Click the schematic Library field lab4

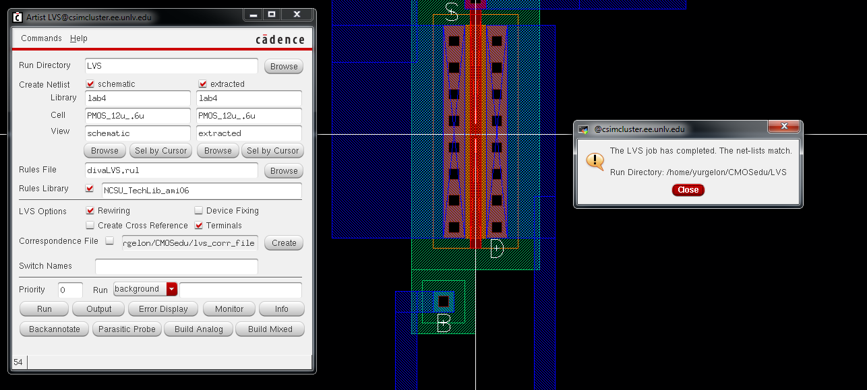[x=138, y=98]
